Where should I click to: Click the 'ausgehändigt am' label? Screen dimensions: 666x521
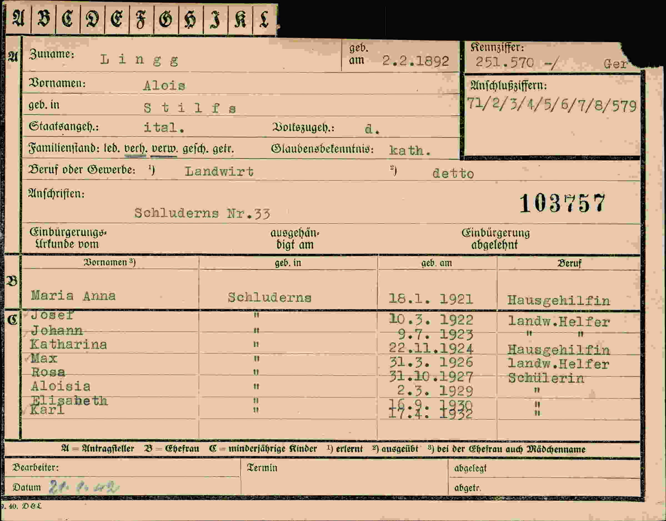(295, 239)
